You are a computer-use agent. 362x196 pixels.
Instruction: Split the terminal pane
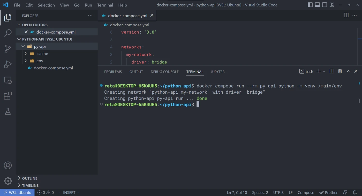tap(332, 71)
